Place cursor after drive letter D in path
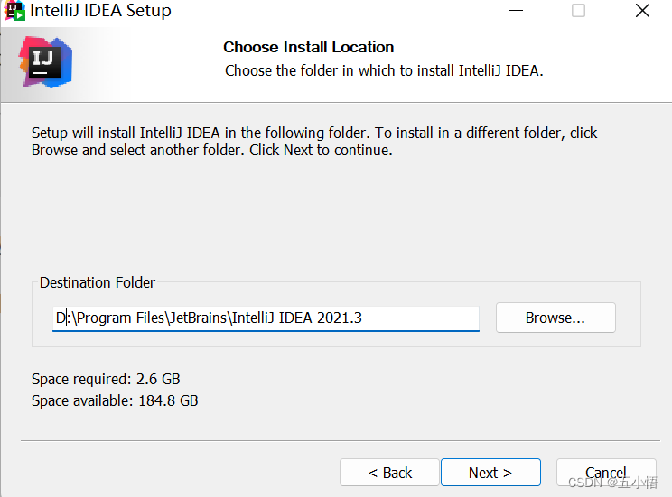Viewport: 672px width, 497px height. pos(68,318)
